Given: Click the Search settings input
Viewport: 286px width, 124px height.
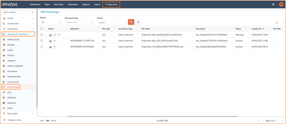Looking at the screenshot, I should pos(18,12).
